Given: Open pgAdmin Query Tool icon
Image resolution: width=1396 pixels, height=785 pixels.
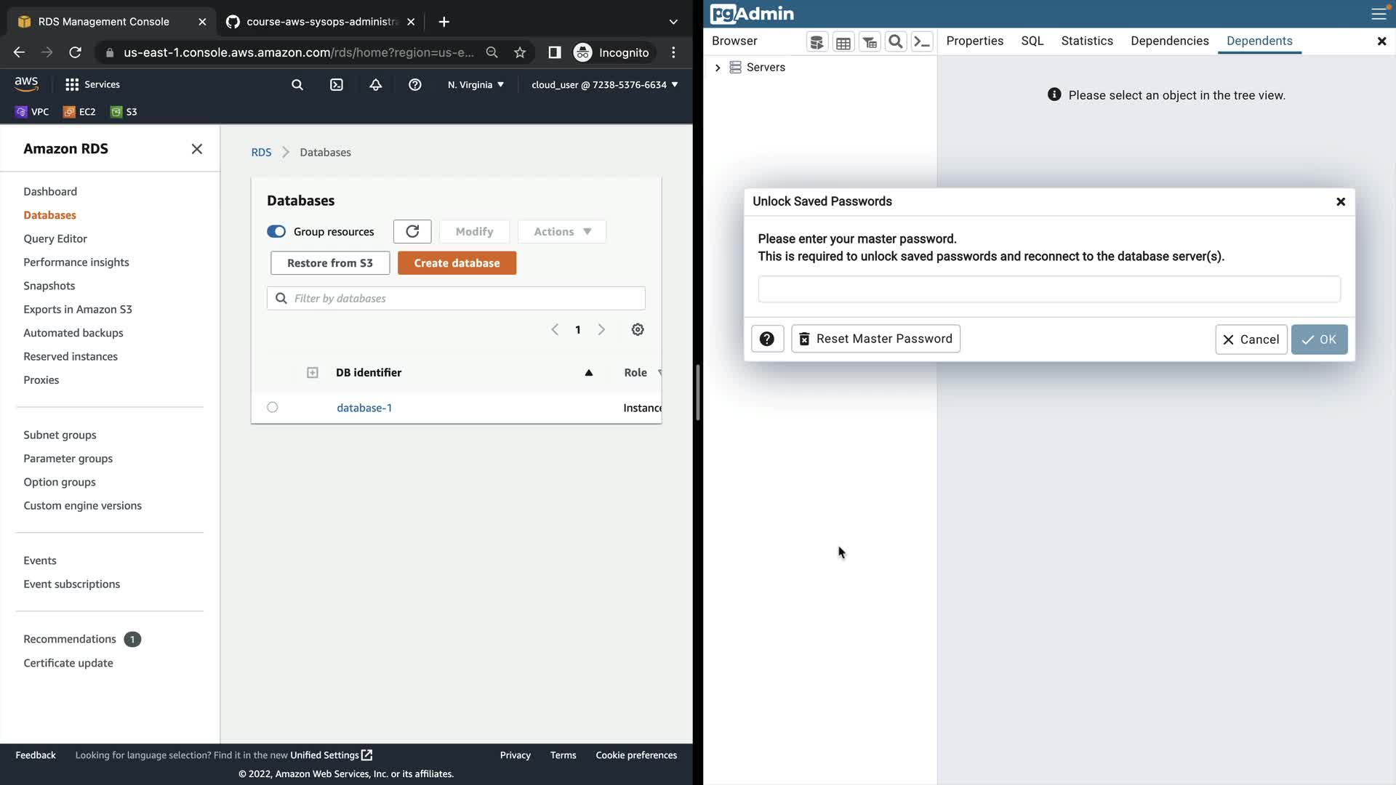Looking at the screenshot, I should (817, 42).
